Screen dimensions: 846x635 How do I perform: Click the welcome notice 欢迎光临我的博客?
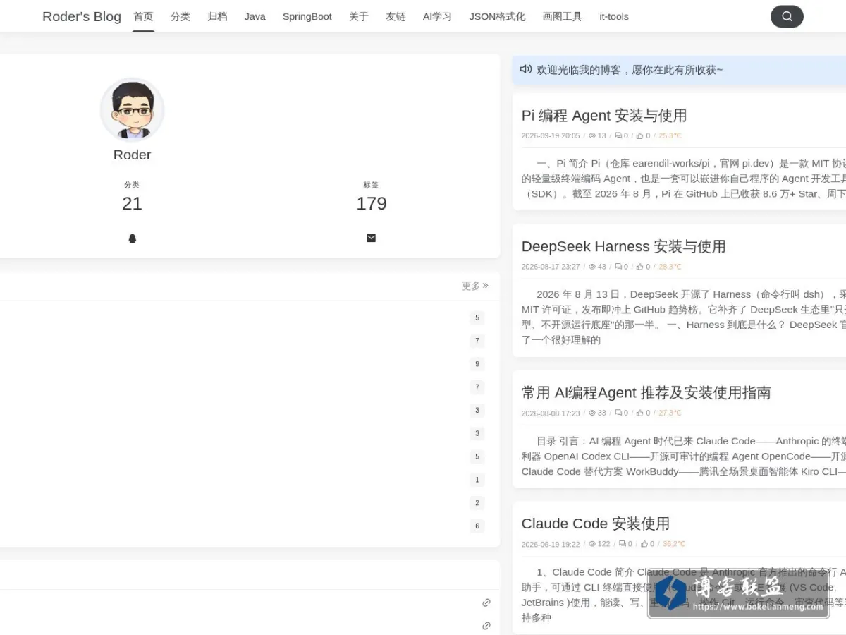click(630, 70)
